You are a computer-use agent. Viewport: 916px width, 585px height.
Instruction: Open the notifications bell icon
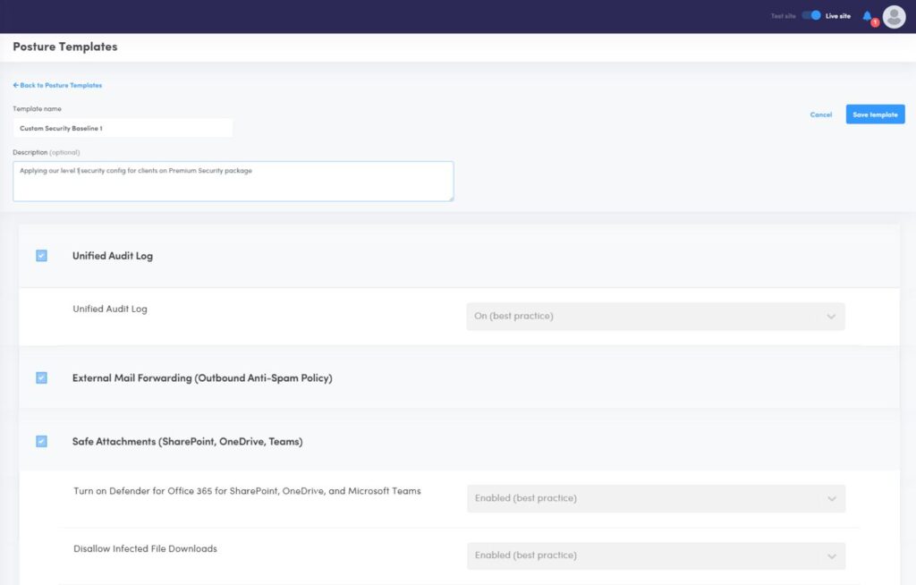867,15
